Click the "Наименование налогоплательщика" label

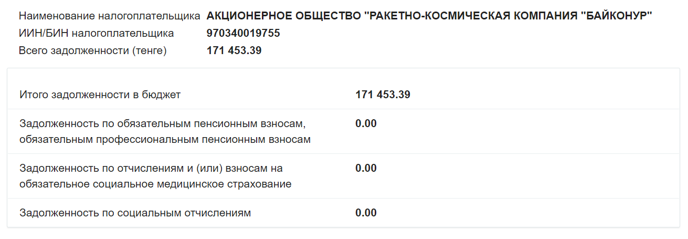coord(109,16)
